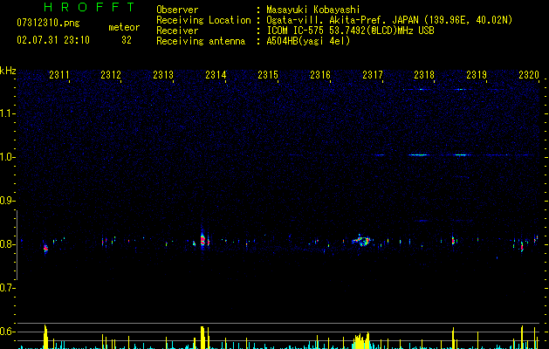Screen dimensions: 549x349
Task: Click the 0.7 kHz axis label
Action: [8, 288]
